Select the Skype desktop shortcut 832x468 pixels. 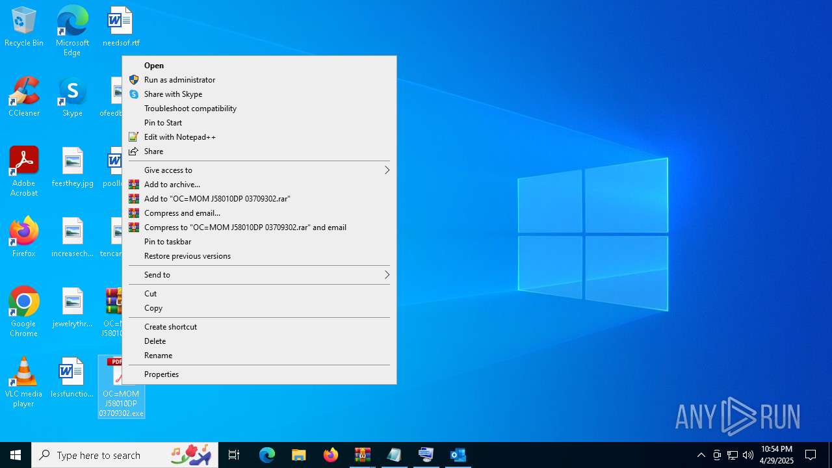tap(72, 97)
